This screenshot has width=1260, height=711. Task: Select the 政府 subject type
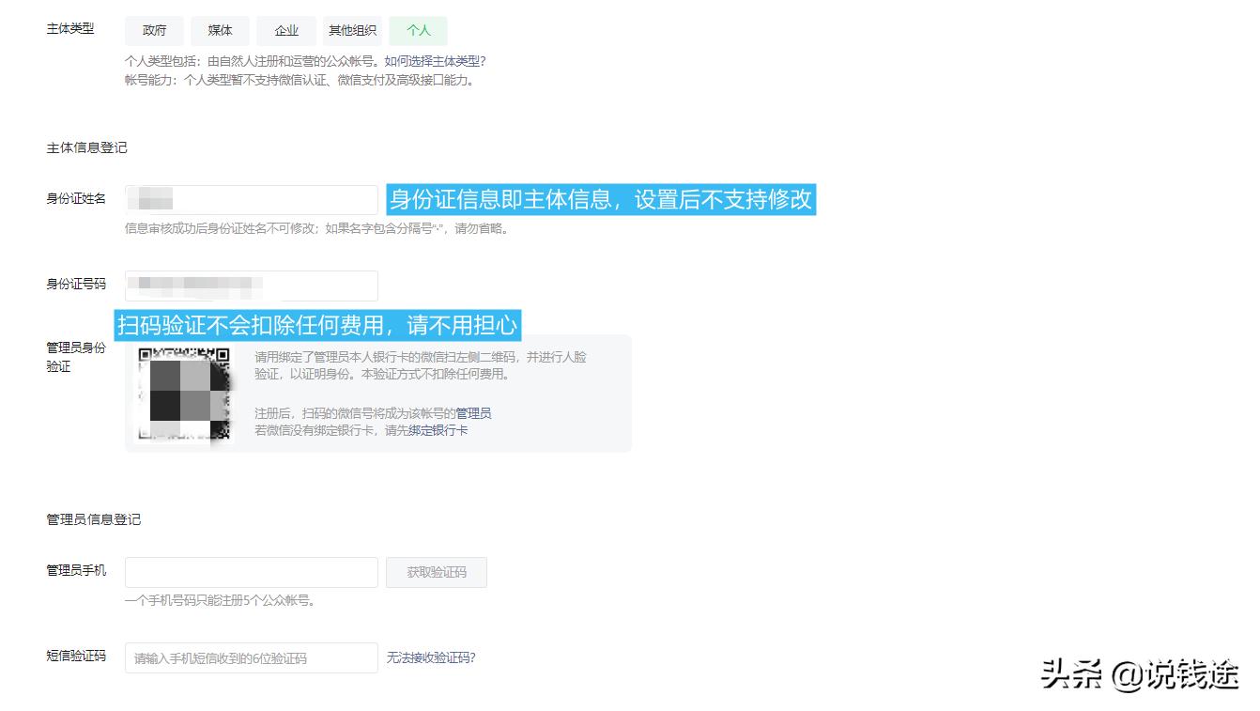[153, 30]
